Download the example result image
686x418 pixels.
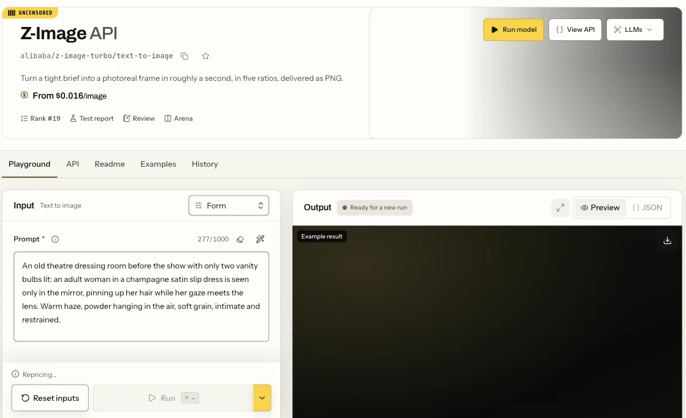point(667,240)
